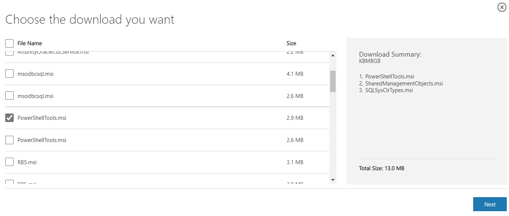Click the file list scroll-down arrow
Viewport: 509px width, 216px height.
333,180
